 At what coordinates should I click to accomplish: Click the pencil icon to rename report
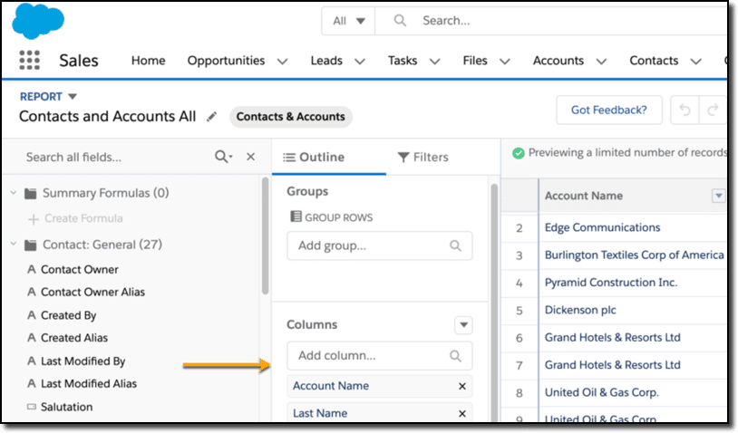pos(212,117)
